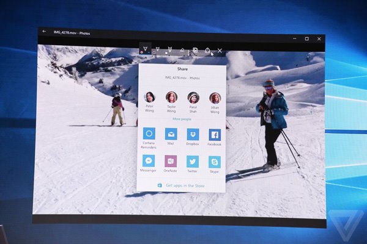Share with Jillian Wong
367x244 pixels.
[215, 103]
